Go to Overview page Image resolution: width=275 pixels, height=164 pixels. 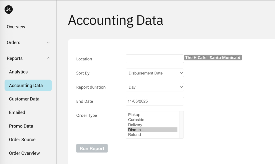click(x=16, y=27)
